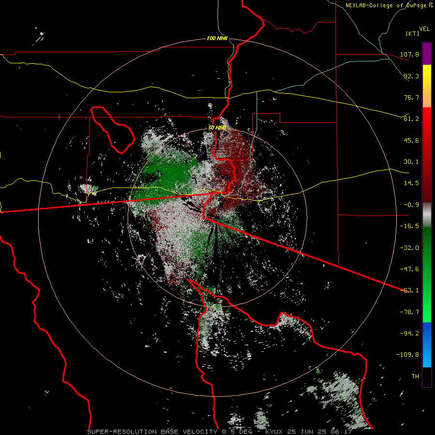Select the 107.8 velocity scale value
This screenshot has height=435, width=435.
point(409,54)
